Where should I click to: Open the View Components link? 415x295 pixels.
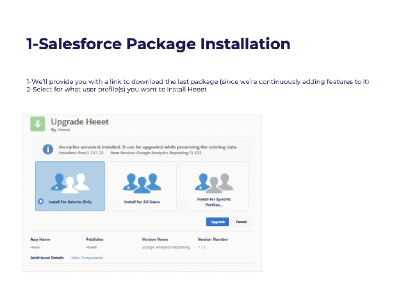click(x=87, y=258)
